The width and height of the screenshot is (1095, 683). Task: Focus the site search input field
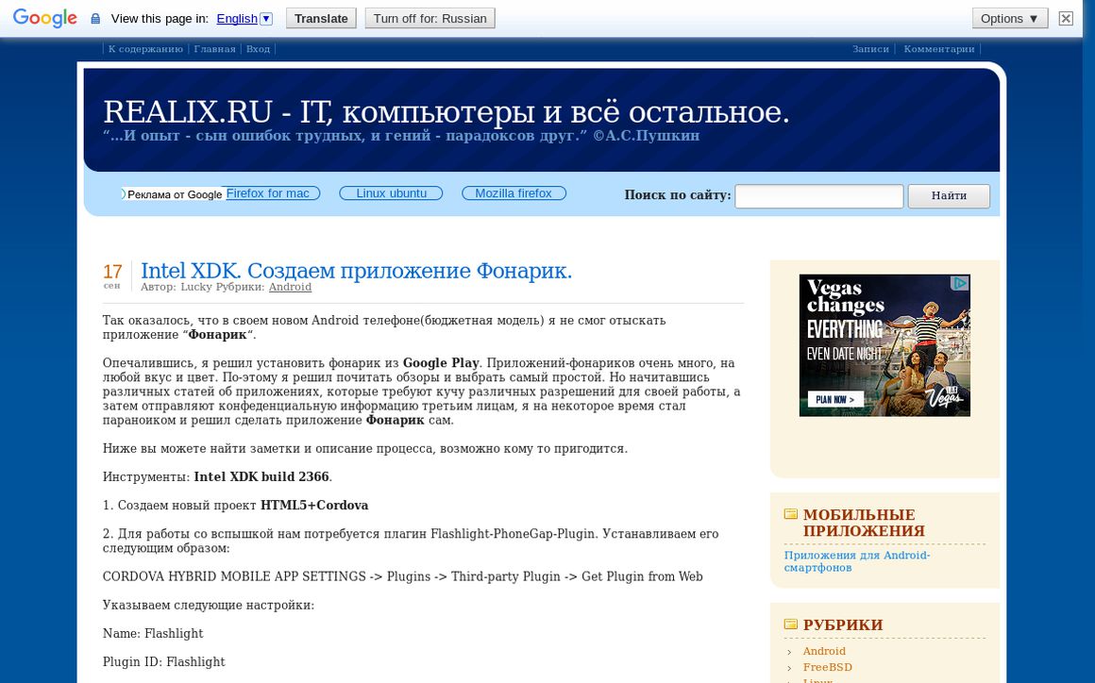[819, 196]
